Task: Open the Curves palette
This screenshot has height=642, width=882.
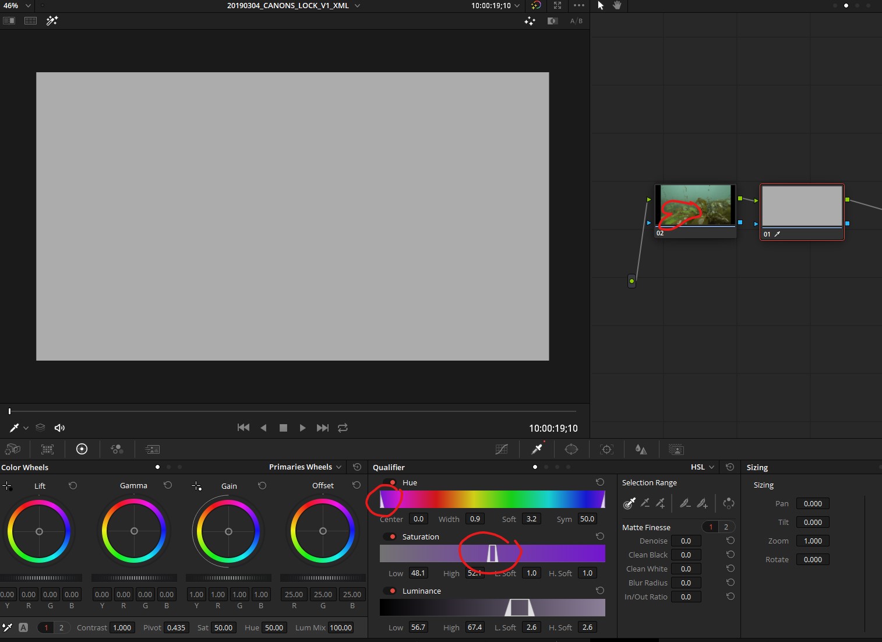Action: point(502,449)
